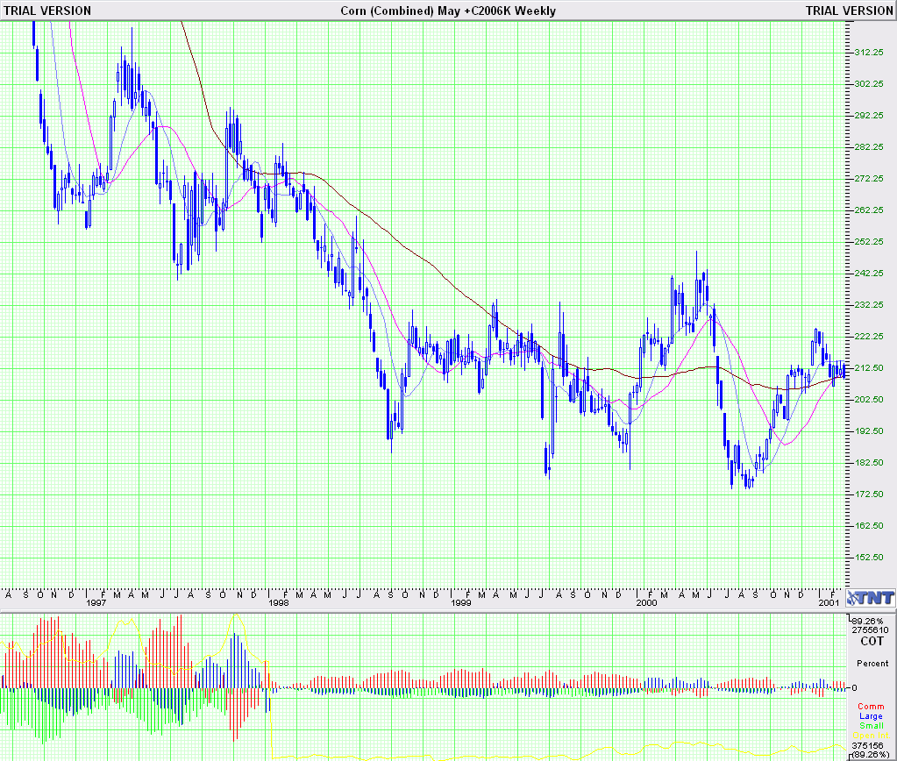Click the 272.25 price axis label

(x=869, y=179)
